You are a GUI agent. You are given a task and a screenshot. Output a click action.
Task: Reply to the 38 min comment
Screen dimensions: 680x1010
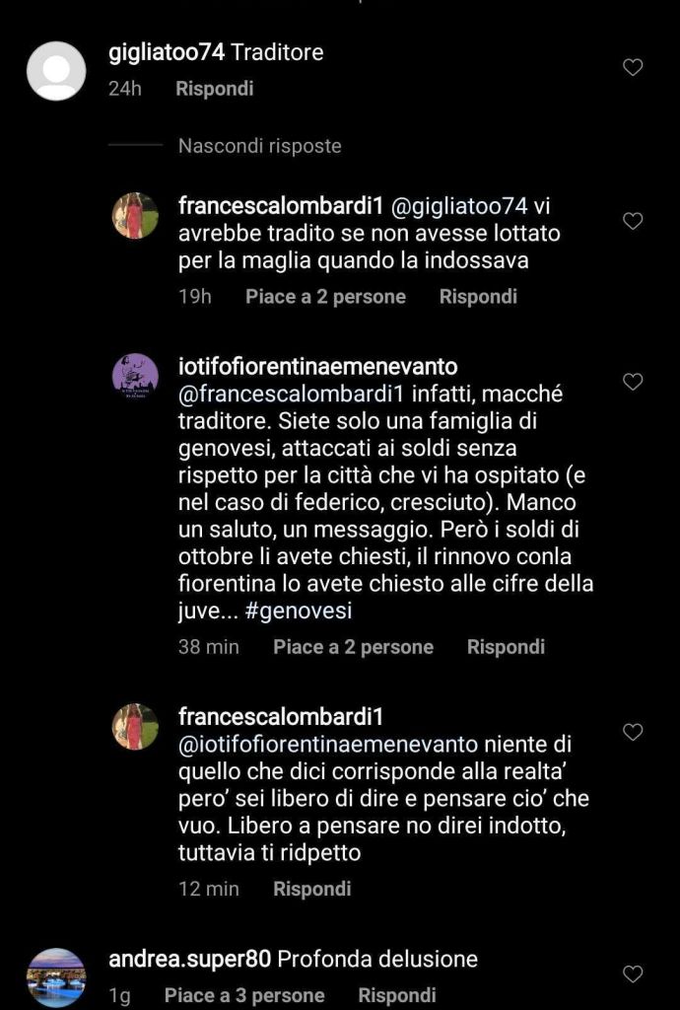[x=506, y=647]
